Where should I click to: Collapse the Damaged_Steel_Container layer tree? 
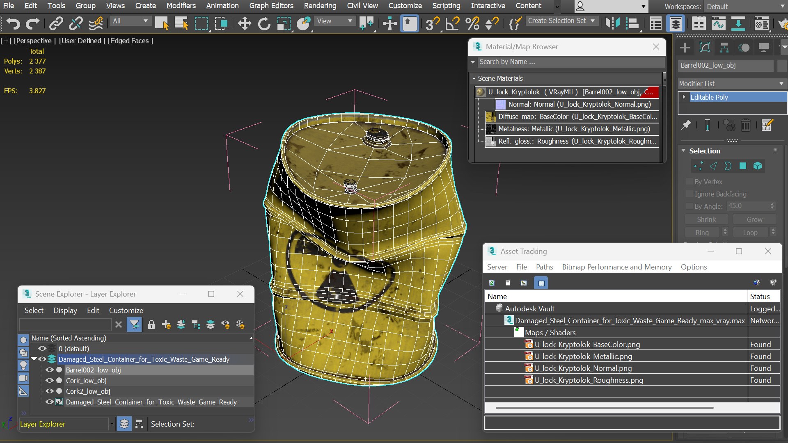click(x=34, y=359)
